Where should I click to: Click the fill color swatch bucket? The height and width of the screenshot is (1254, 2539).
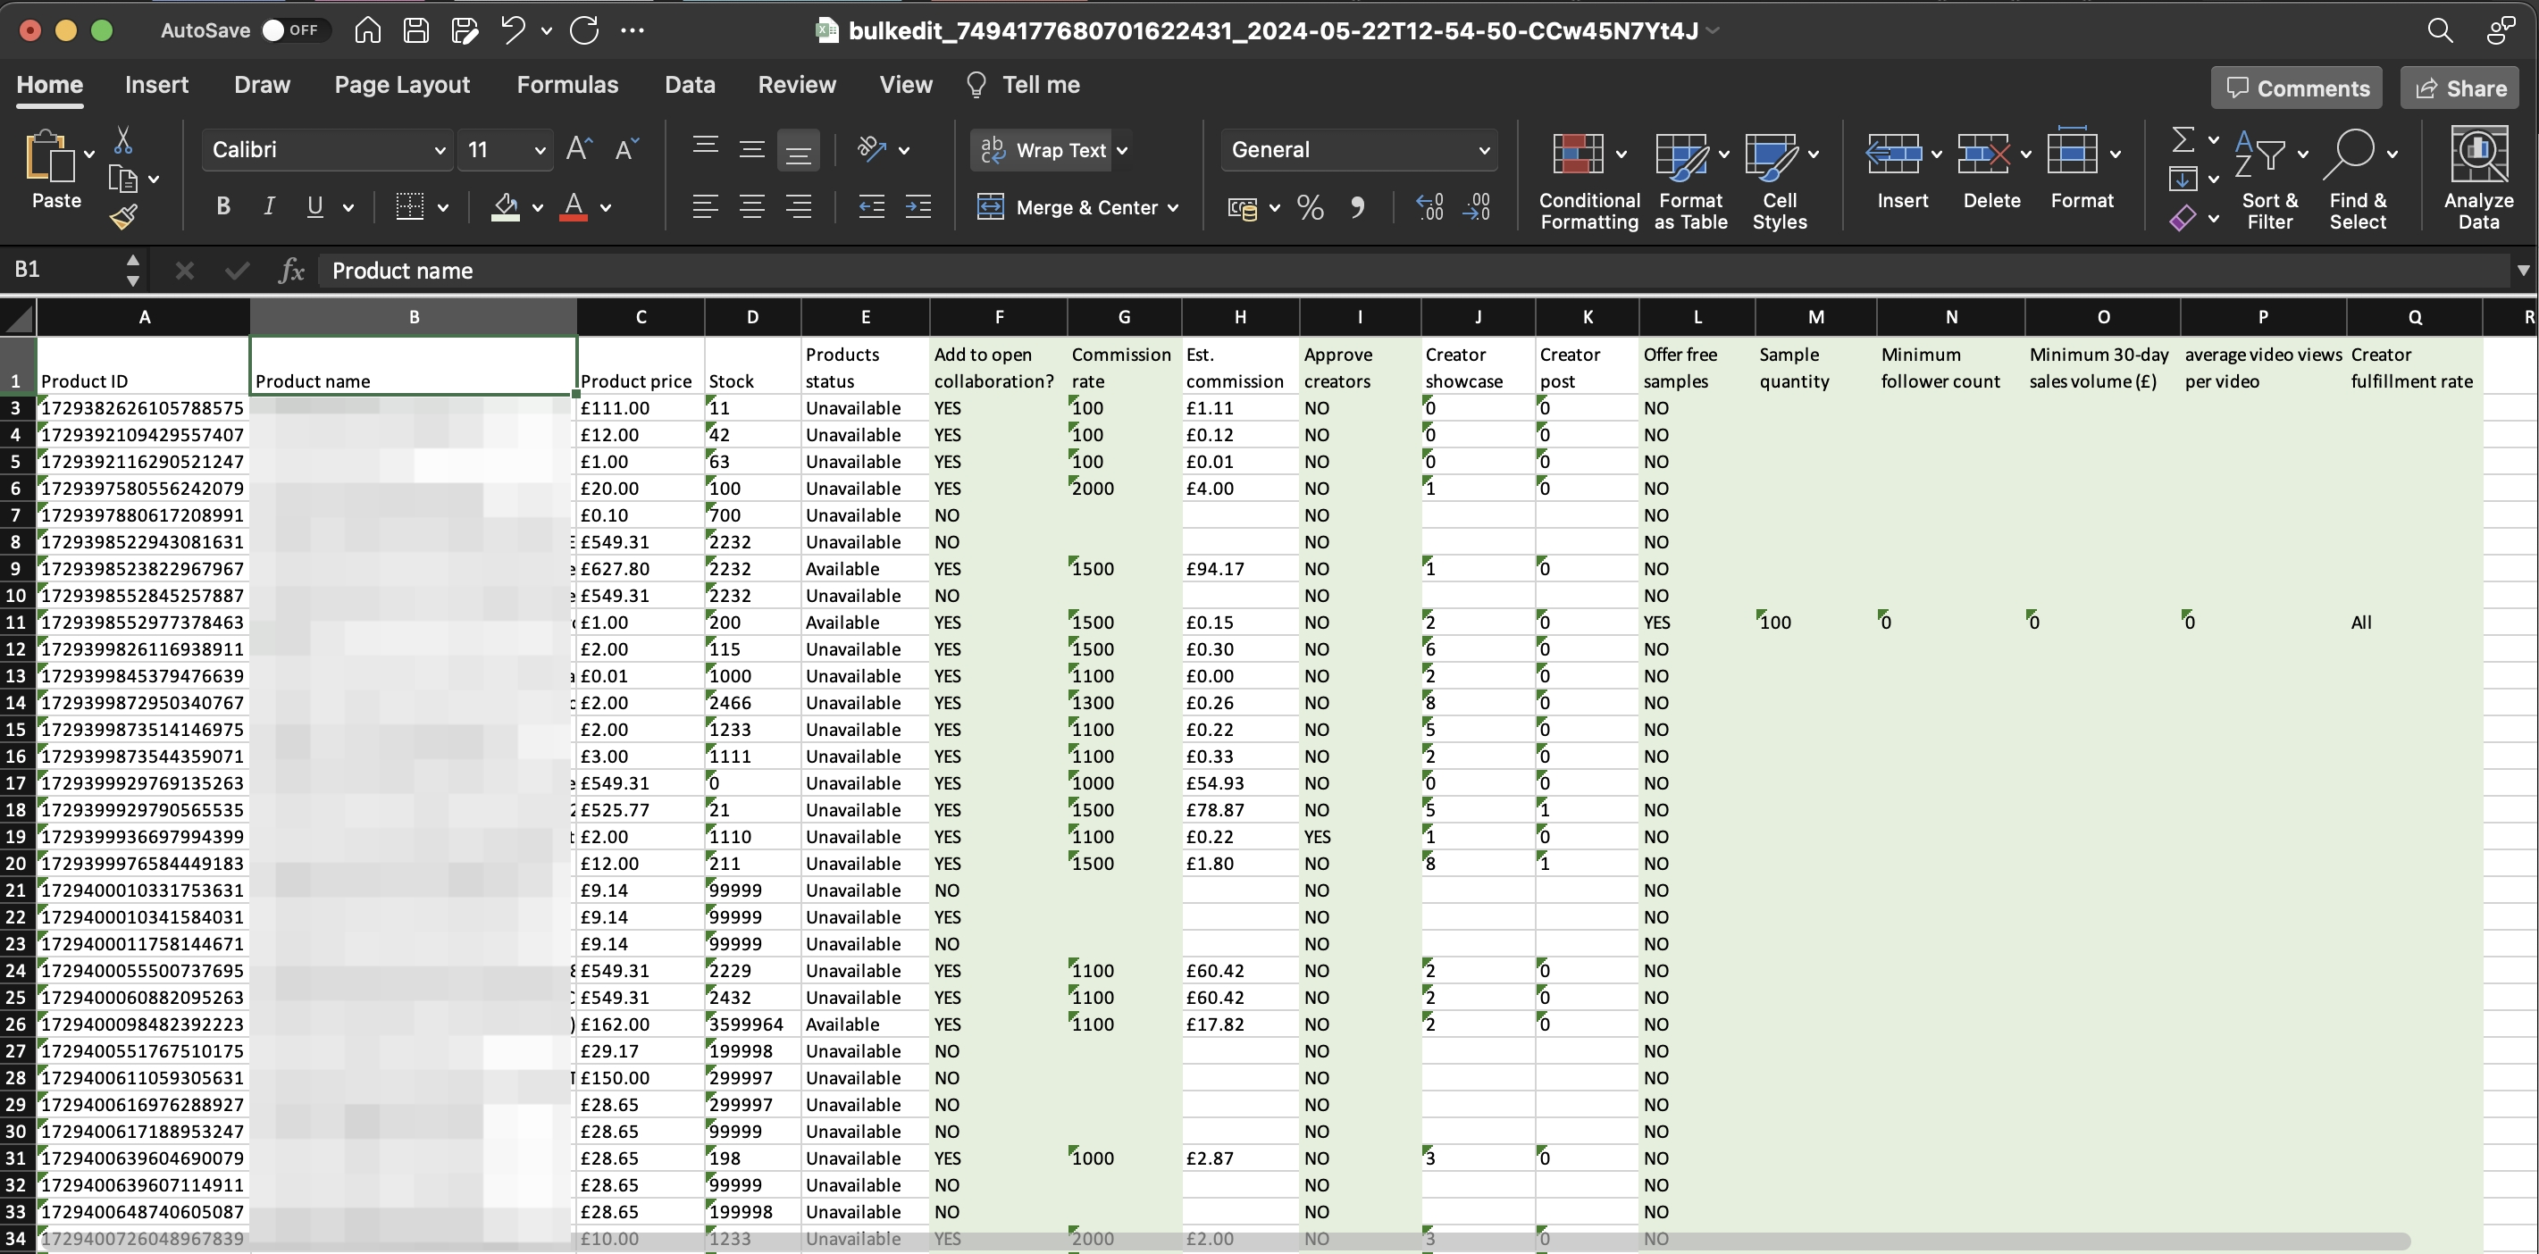(505, 207)
